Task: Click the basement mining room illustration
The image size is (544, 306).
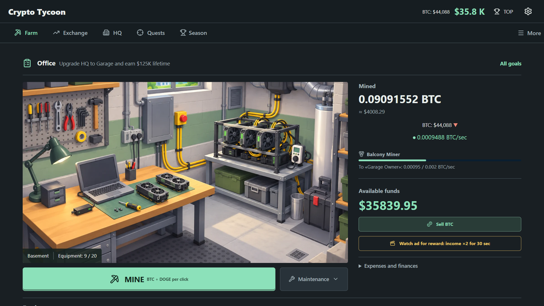Action: [185, 172]
